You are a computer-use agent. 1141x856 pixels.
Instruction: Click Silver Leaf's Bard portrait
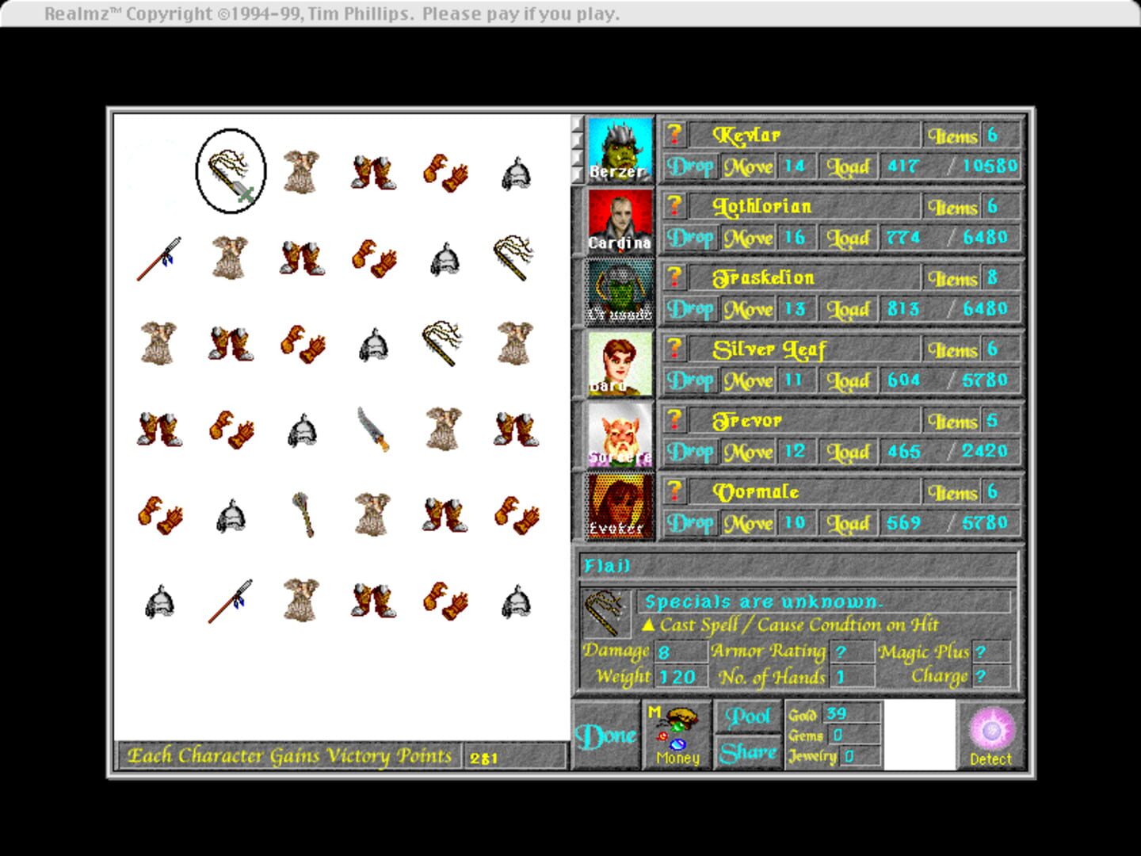(x=620, y=364)
